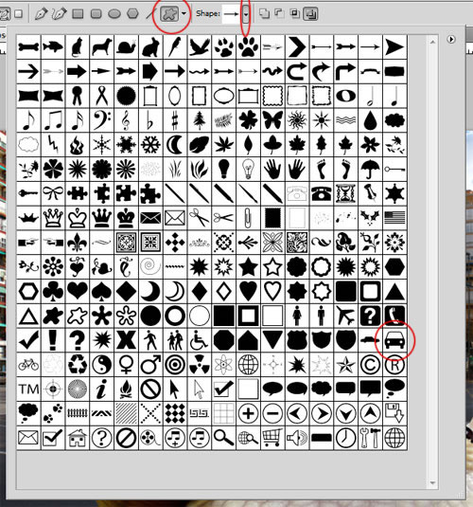This screenshot has width=473, height=507.
Task: Select the Custom Shape tool
Action: [169, 14]
